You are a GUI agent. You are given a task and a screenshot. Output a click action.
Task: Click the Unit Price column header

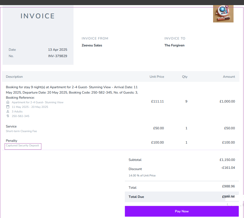(x=157, y=77)
